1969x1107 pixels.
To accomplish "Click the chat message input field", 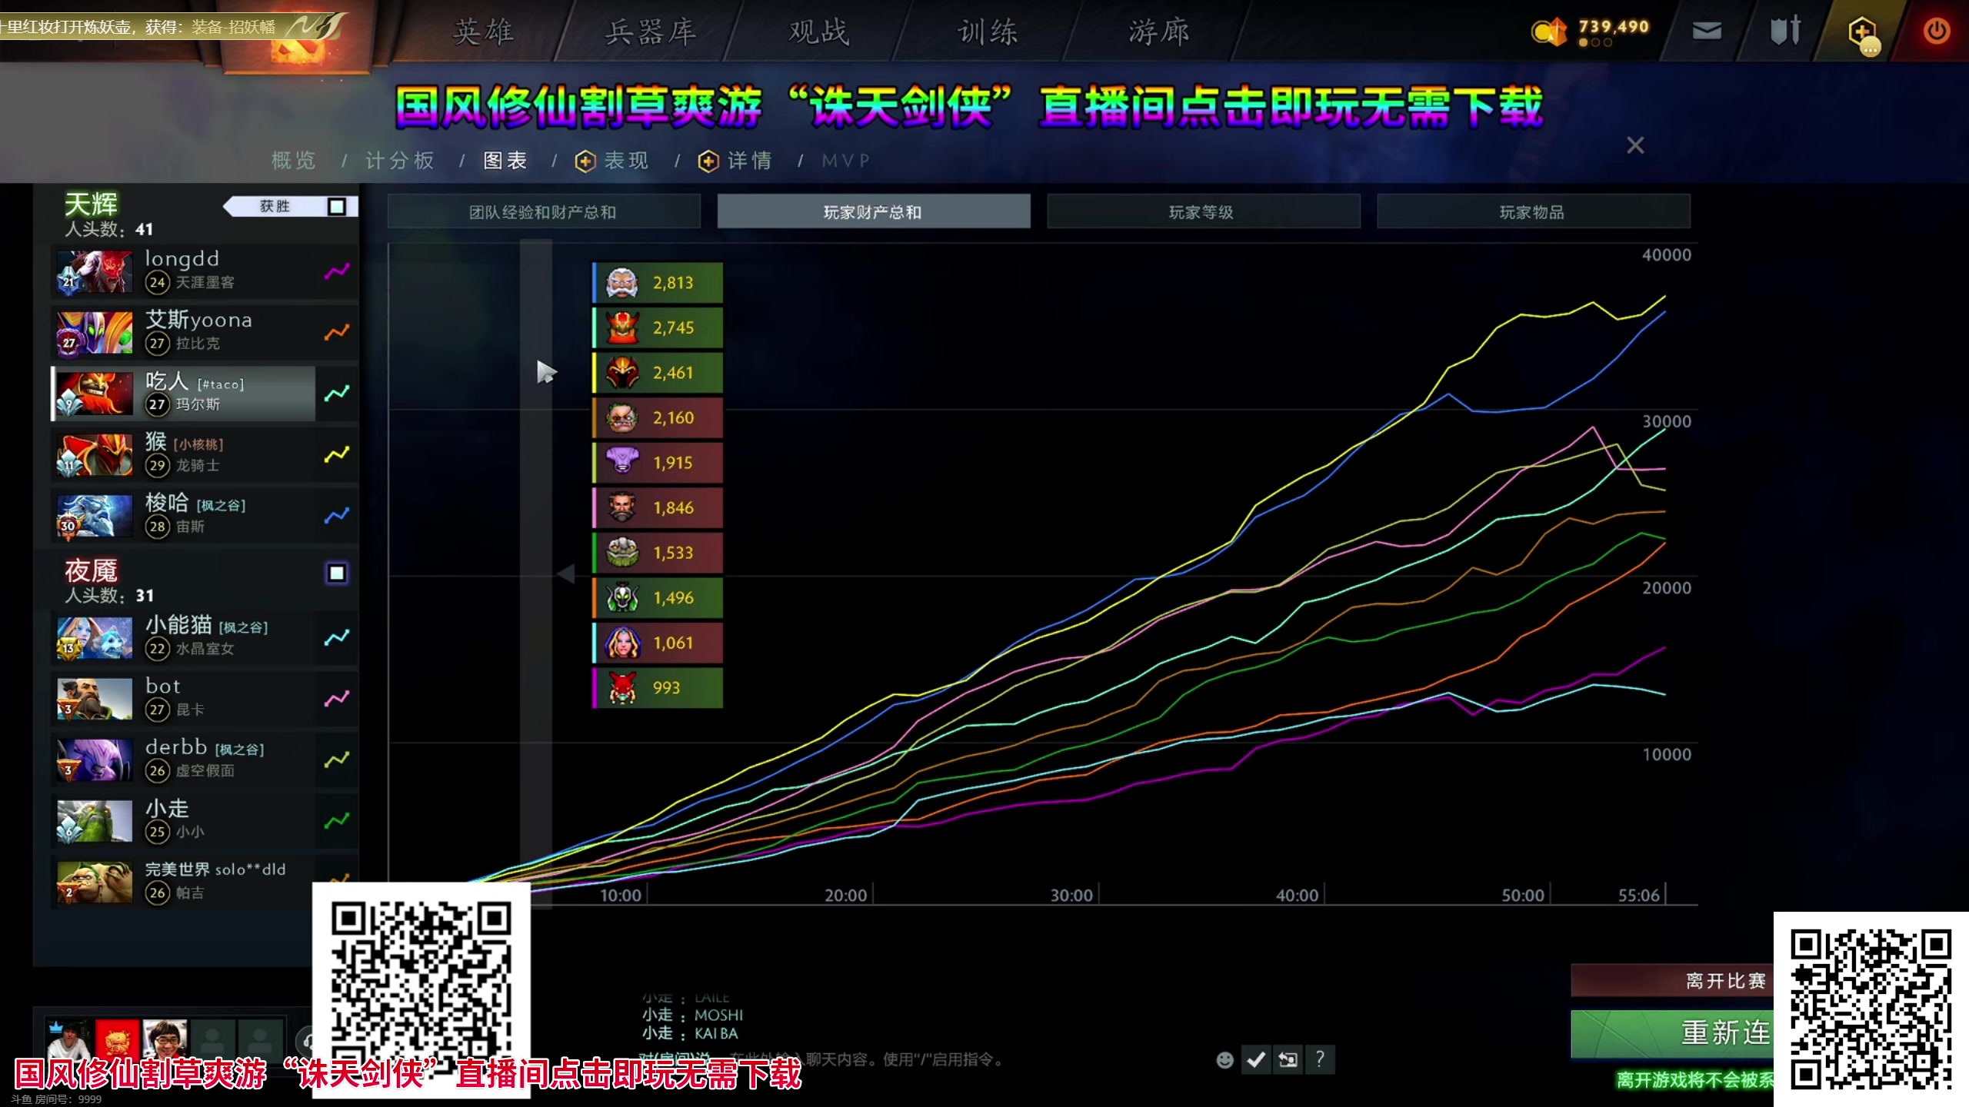I will [923, 1060].
